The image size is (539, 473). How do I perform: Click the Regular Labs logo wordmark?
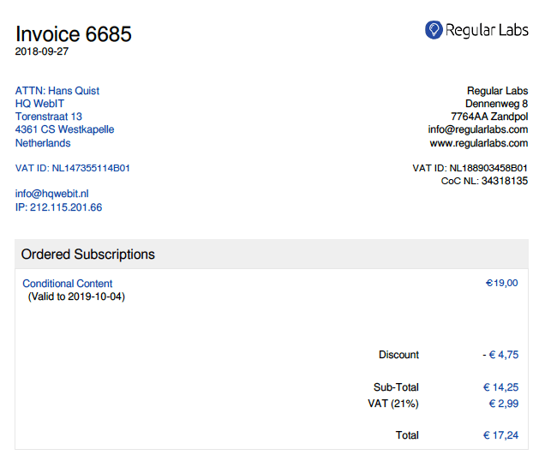pyautogui.click(x=487, y=30)
